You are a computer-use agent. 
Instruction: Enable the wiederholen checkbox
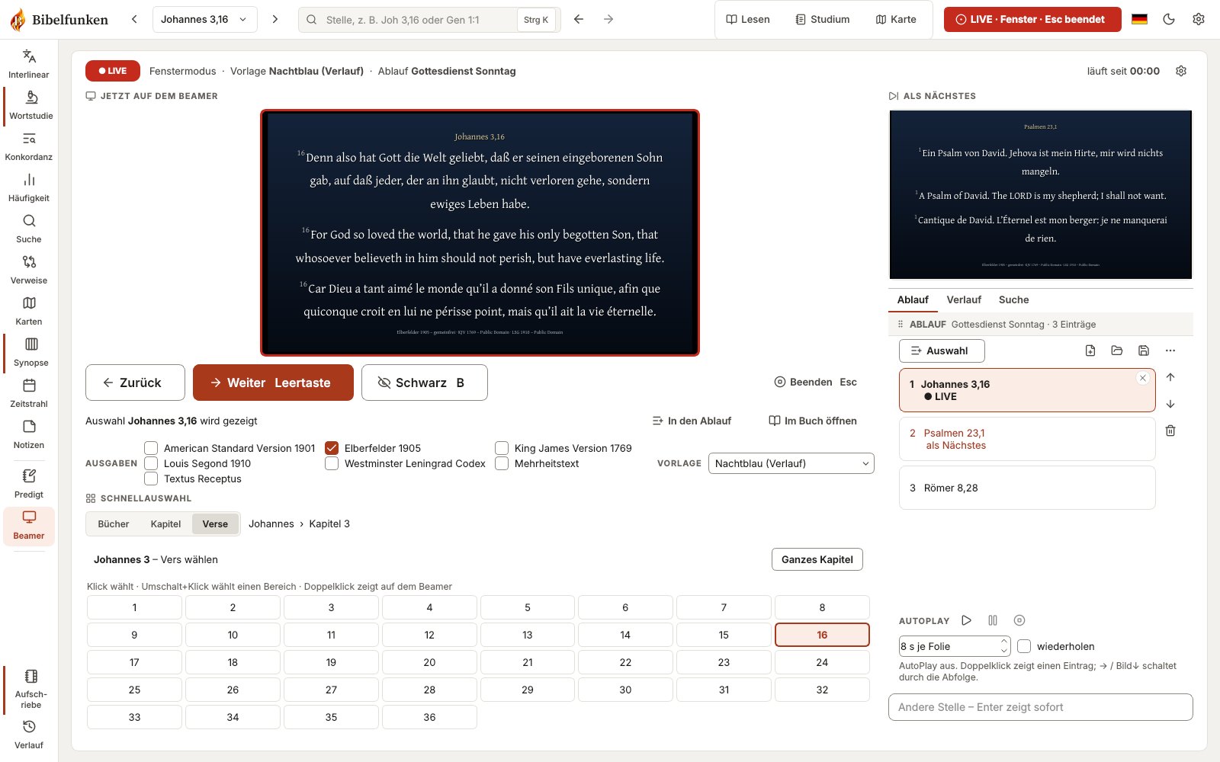[x=1024, y=646]
